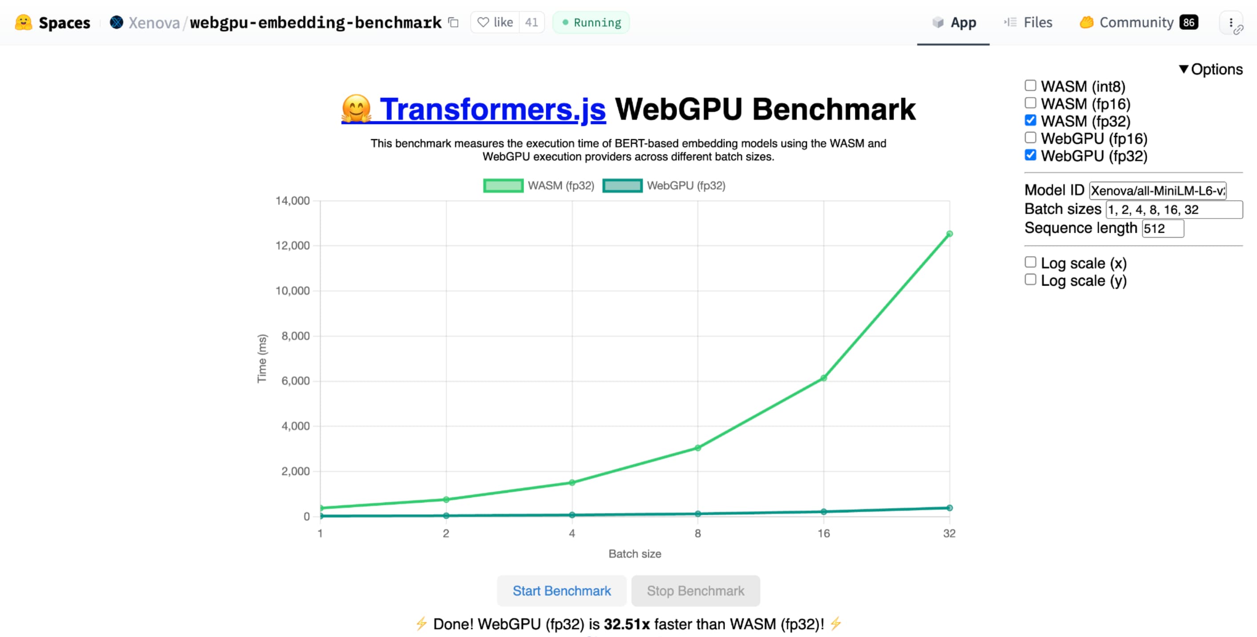The height and width of the screenshot is (637, 1257).
Task: Expand the Options disclosure panel
Action: click(x=1212, y=69)
